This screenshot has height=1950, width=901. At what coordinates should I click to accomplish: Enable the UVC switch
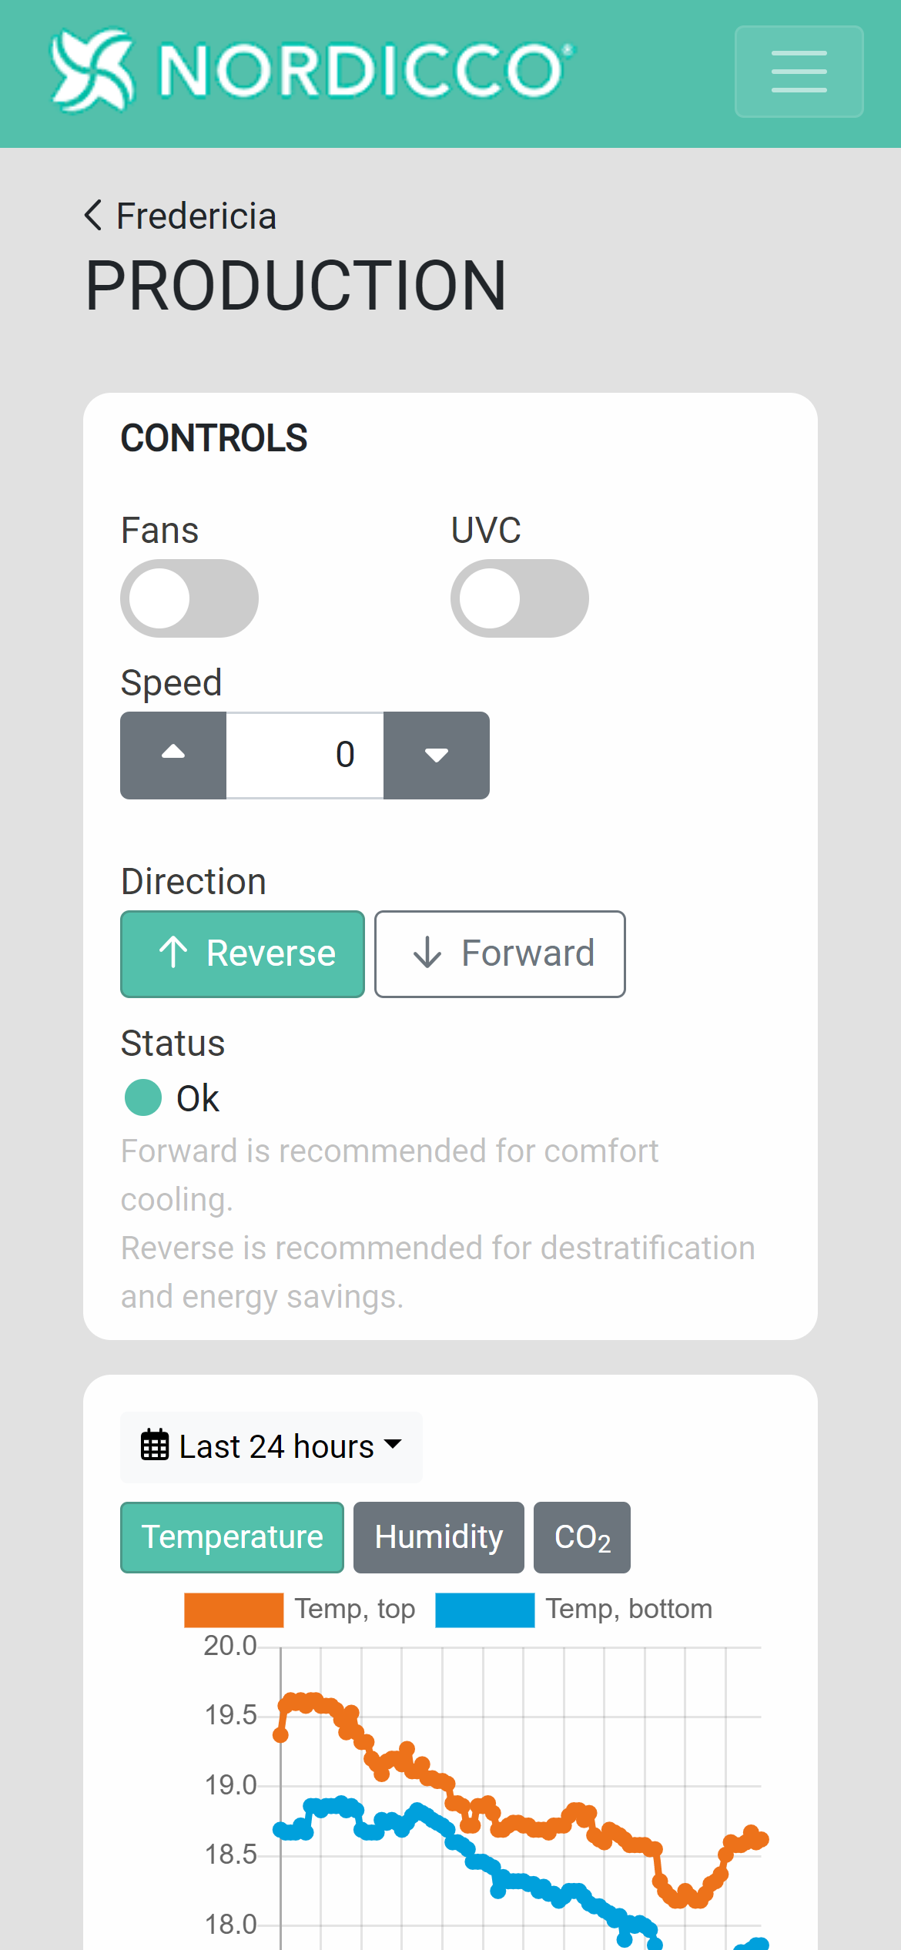pyautogui.click(x=520, y=598)
